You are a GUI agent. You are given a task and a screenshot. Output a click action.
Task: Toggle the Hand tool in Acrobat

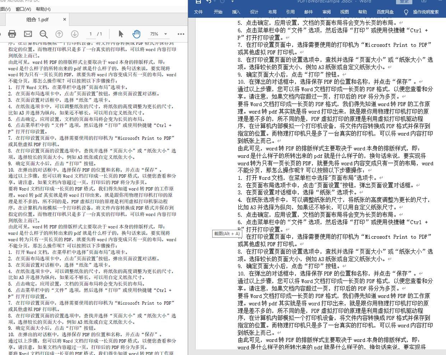(x=136, y=34)
